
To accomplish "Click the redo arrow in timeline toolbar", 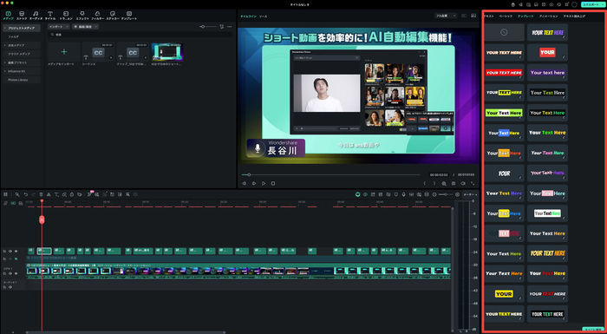I will (33, 194).
